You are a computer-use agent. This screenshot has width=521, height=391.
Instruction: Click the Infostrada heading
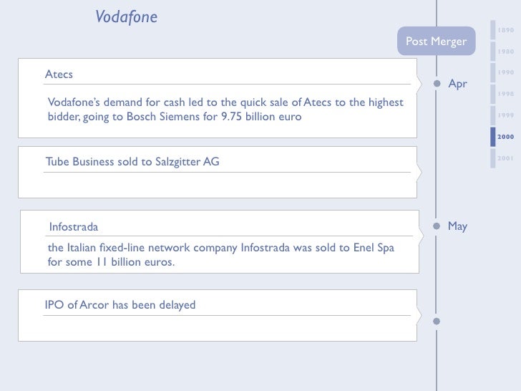click(74, 227)
